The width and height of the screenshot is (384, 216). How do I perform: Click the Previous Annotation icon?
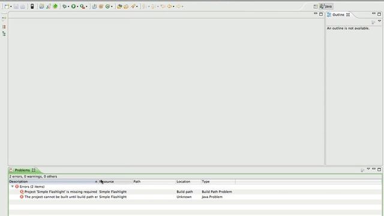click(154, 7)
